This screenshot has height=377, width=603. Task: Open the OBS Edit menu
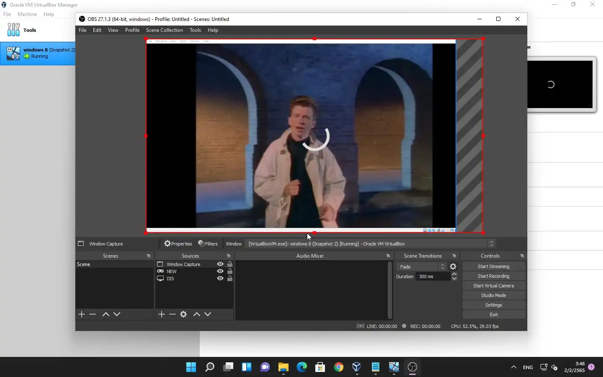point(97,30)
